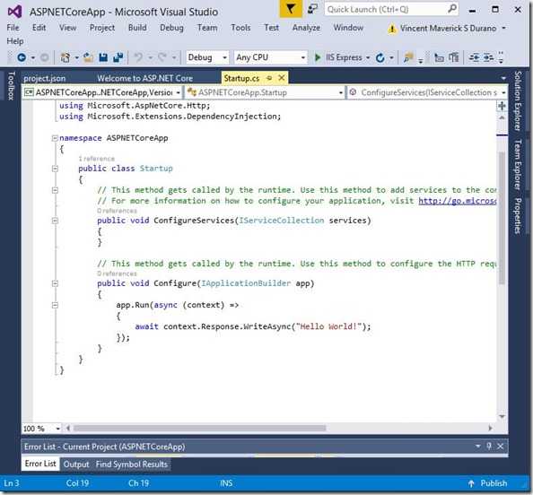Collapse the public class Startup block
This screenshot has height=495, width=533.
click(x=55, y=169)
